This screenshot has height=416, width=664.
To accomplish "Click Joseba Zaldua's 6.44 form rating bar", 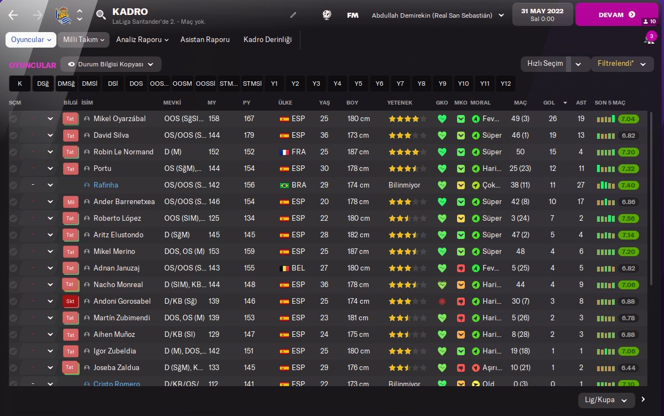I will pos(628,368).
